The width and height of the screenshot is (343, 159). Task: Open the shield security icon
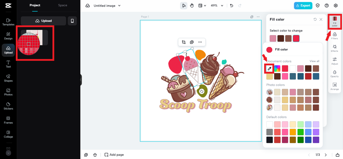tap(318, 5)
